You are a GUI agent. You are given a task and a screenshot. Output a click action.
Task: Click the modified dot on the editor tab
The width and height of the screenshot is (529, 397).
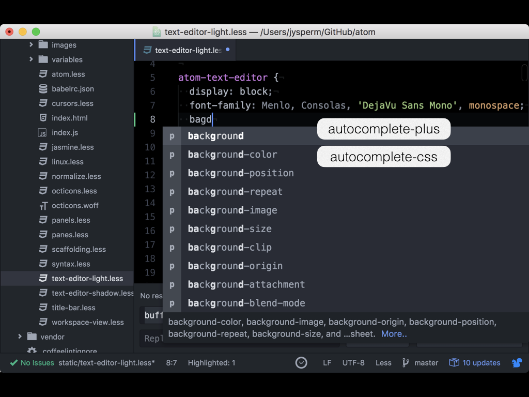pos(228,50)
